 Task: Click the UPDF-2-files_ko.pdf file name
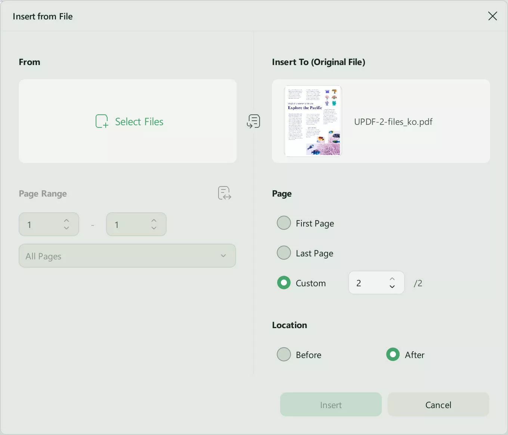click(x=393, y=121)
